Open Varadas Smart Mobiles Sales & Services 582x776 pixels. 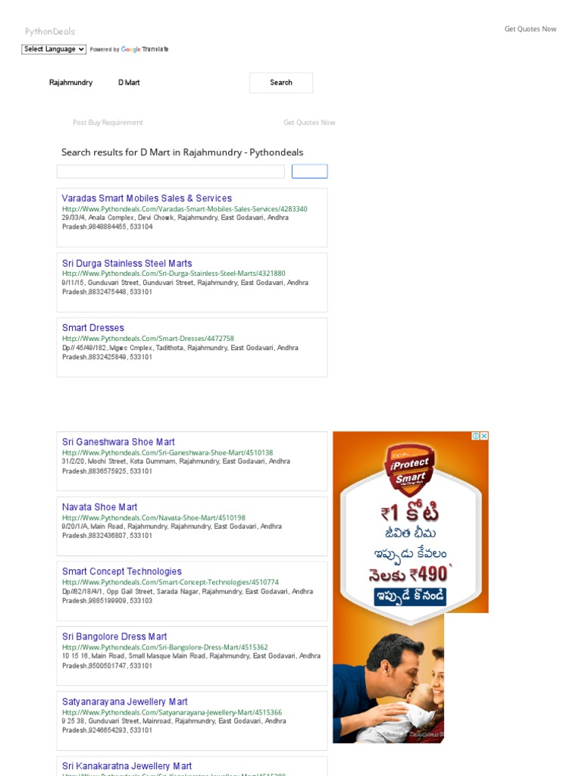[x=147, y=198]
